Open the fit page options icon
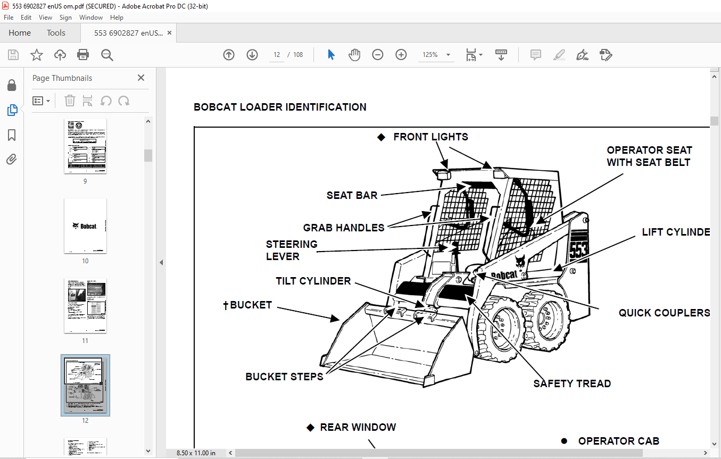The image size is (721, 459). point(471,55)
